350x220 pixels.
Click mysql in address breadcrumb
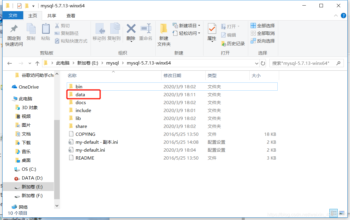click(x=112, y=63)
